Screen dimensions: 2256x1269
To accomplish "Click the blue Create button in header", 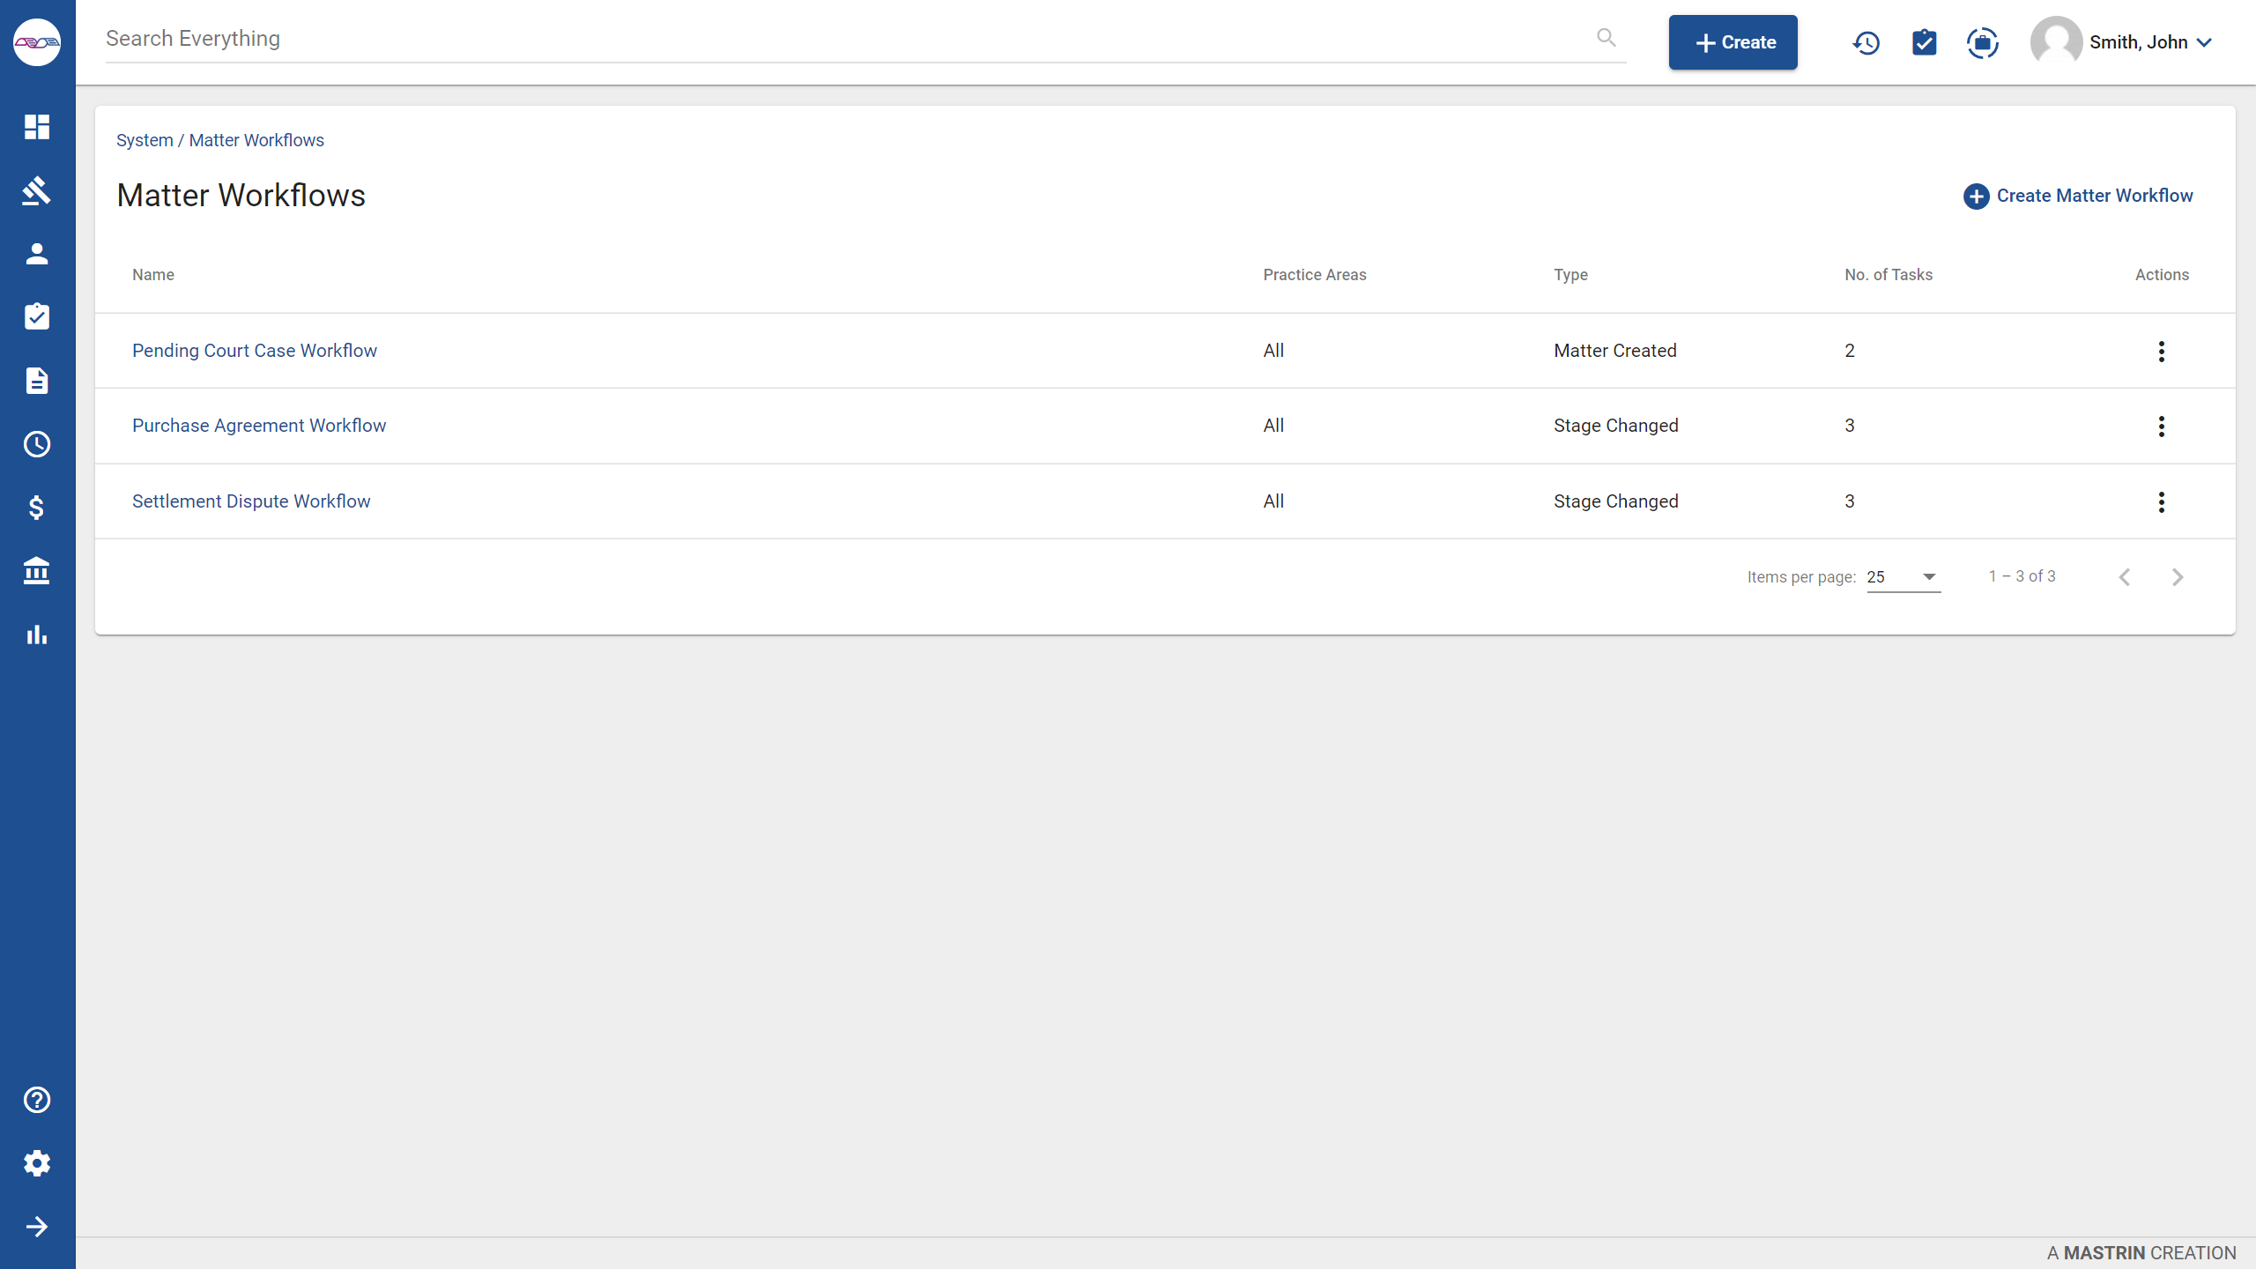I will pyautogui.click(x=1733, y=41).
